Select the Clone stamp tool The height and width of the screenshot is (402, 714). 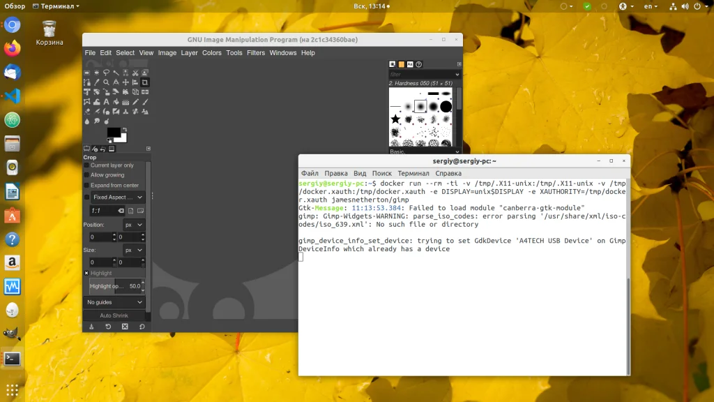pyautogui.click(x=126, y=112)
